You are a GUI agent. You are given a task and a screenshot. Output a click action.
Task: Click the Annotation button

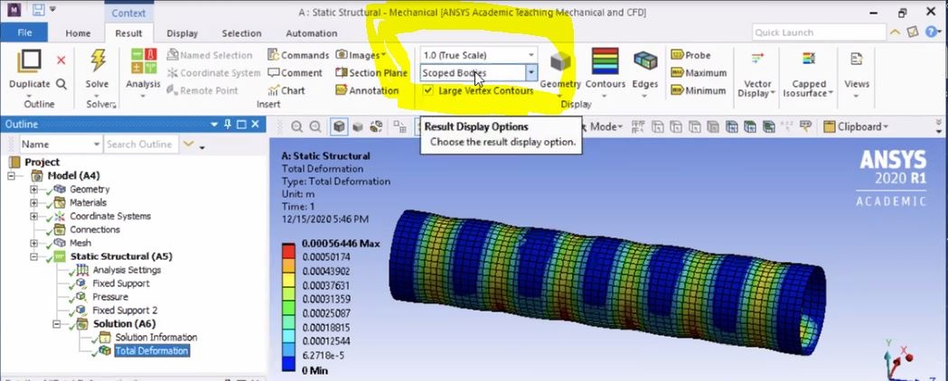[367, 90]
